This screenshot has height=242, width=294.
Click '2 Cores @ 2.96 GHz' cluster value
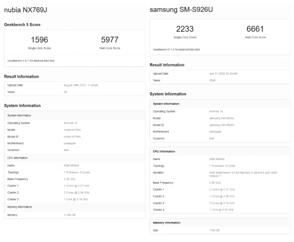[222, 196]
